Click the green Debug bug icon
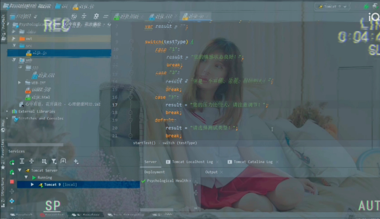This screenshot has width=380, height=219. click(x=366, y=6)
